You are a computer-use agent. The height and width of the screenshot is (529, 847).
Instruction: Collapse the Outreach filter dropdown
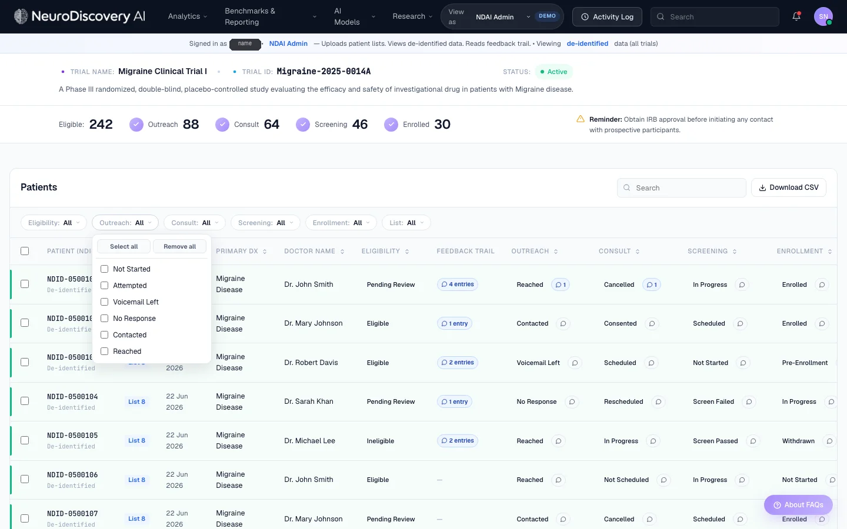pyautogui.click(x=125, y=223)
